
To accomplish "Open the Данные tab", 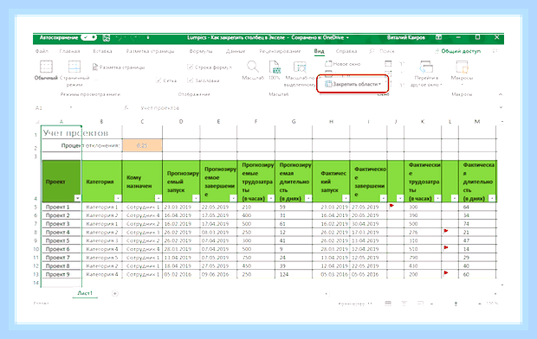I will (236, 51).
